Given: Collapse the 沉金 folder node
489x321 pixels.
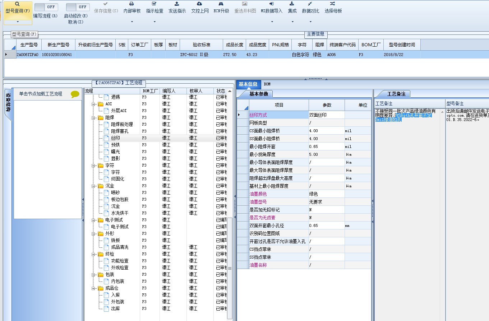Looking at the screenshot, I should pos(93,186).
